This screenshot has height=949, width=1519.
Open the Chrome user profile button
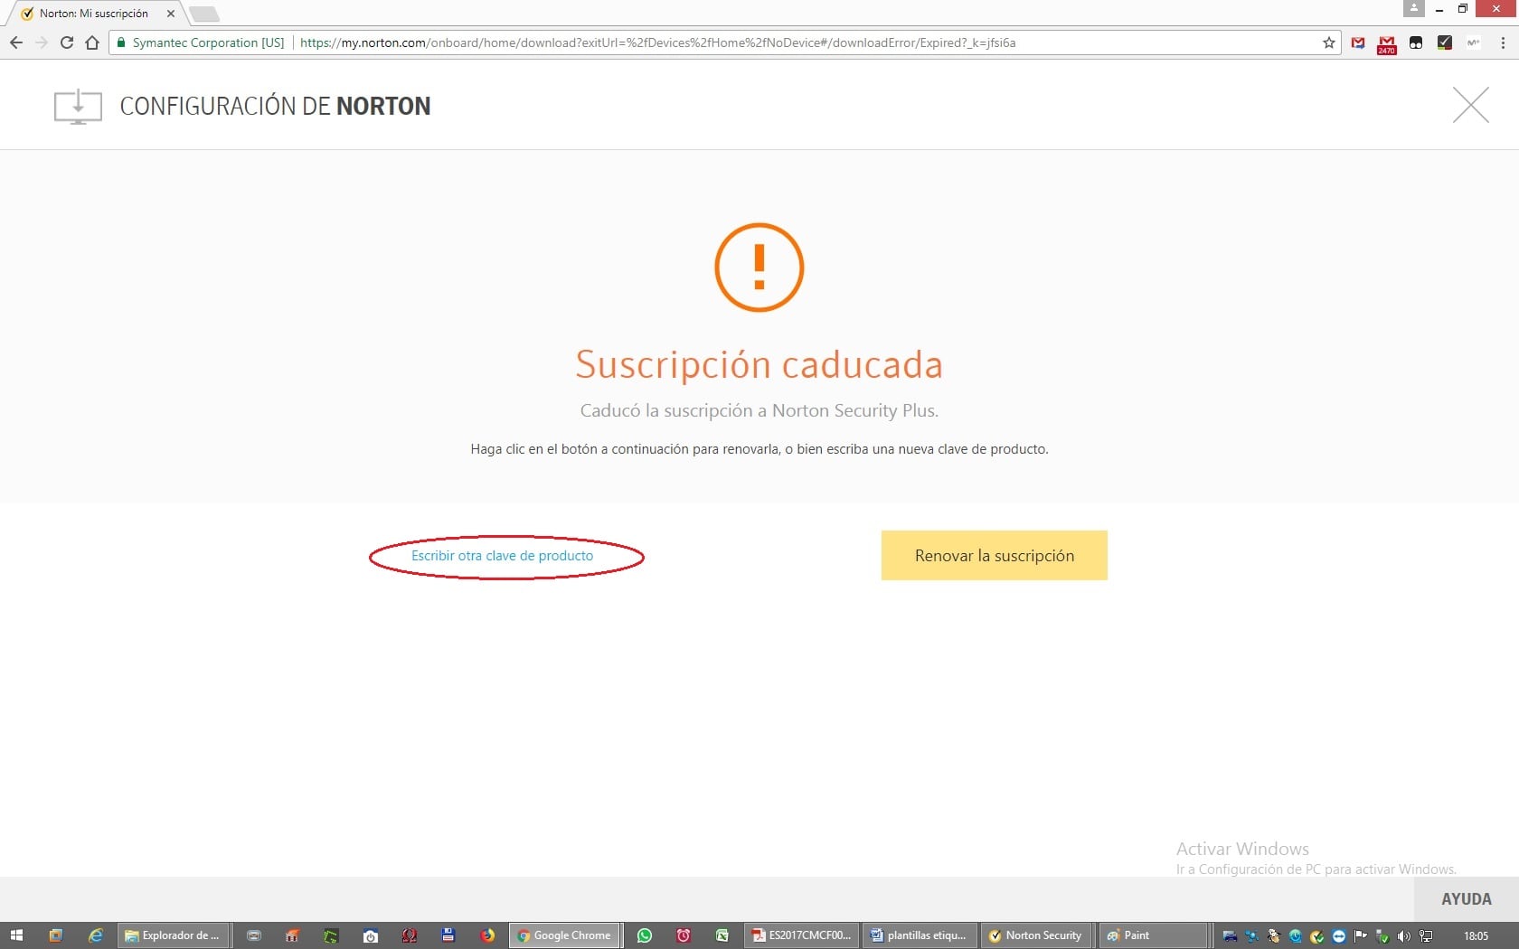tap(1414, 8)
